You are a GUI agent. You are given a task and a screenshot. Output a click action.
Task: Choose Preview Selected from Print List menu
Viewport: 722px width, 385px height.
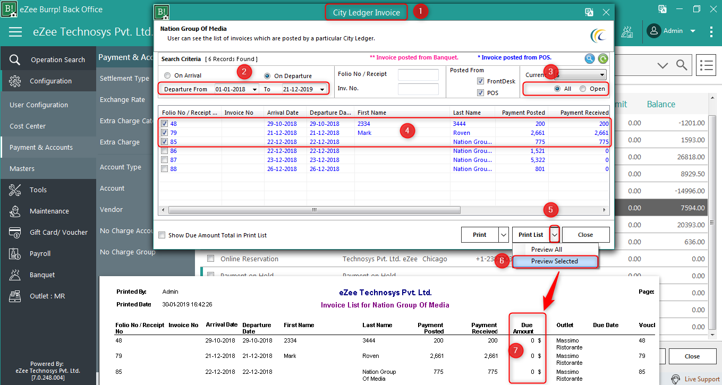click(555, 261)
